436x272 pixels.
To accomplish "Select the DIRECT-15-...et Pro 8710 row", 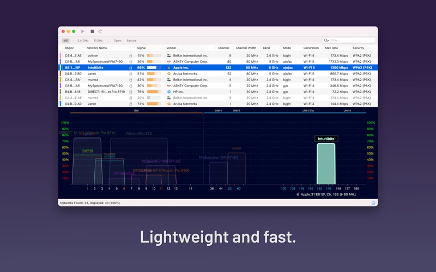I will pos(218,92).
